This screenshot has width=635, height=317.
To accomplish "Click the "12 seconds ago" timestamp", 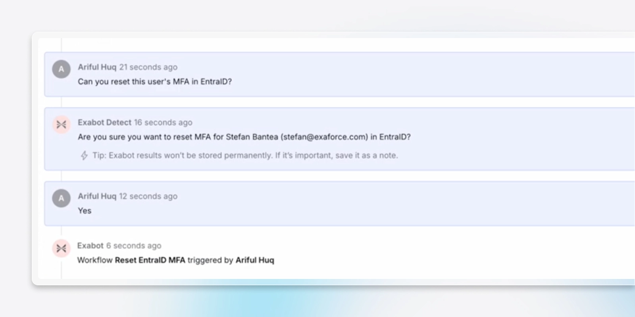I will click(148, 196).
